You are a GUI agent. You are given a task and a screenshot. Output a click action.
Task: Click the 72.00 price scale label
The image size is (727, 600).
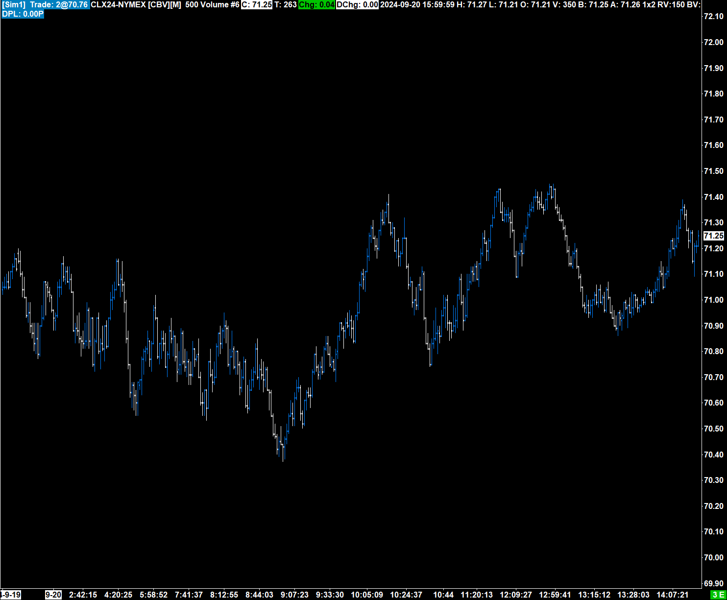coord(713,42)
